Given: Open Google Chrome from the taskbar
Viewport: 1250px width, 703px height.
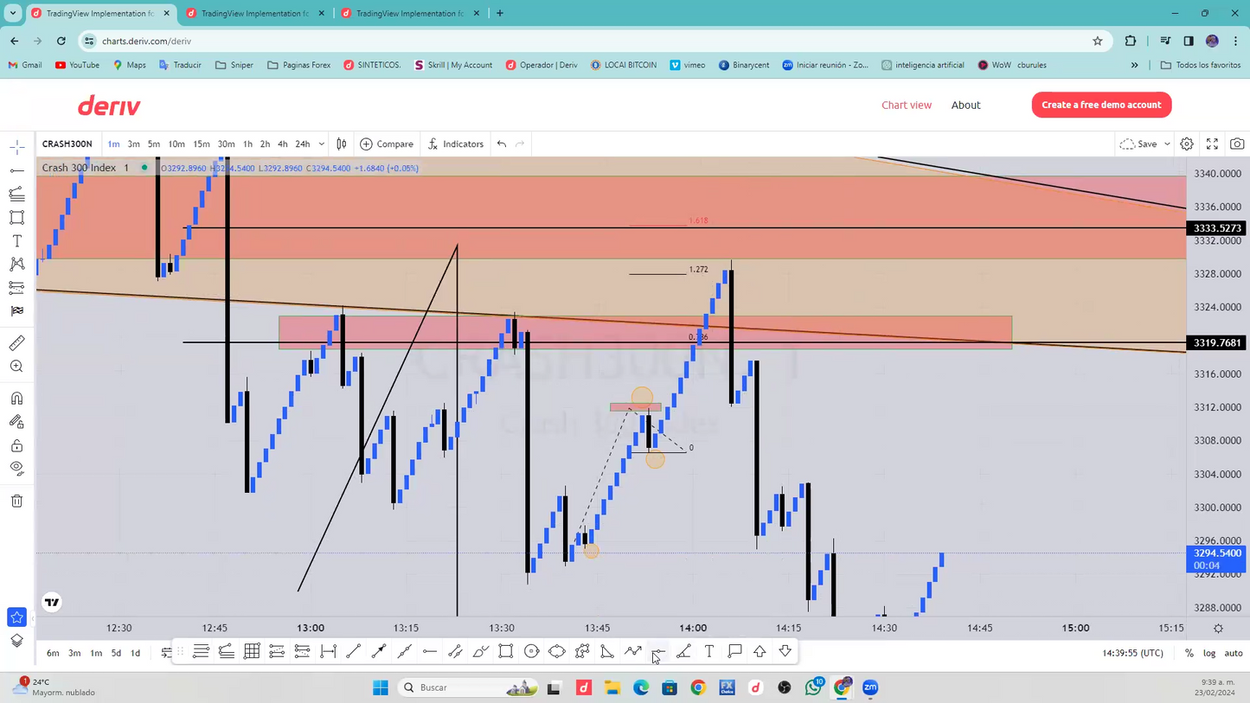Looking at the screenshot, I should pyautogui.click(x=697, y=687).
